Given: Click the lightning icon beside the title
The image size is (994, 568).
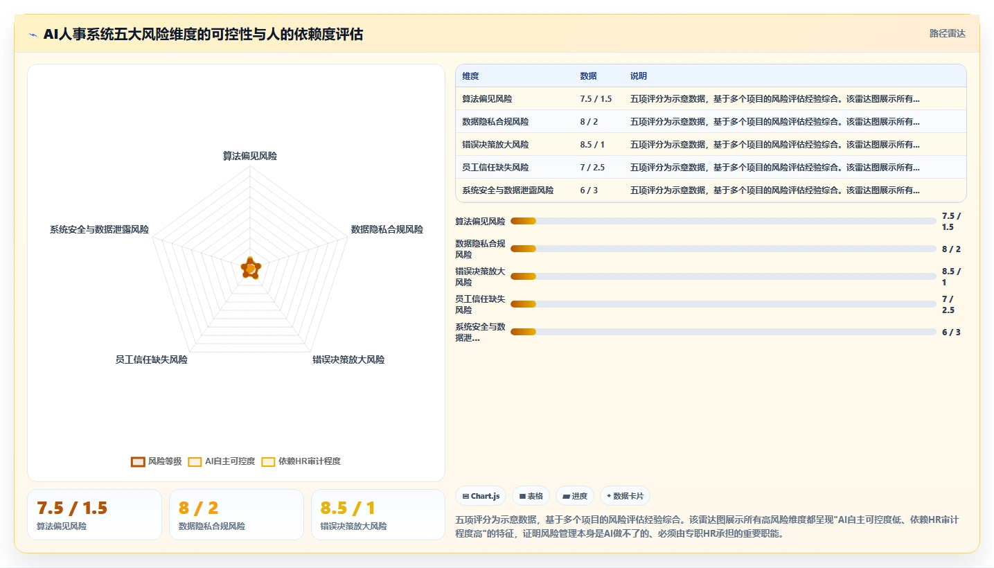Looking at the screenshot, I should point(33,35).
